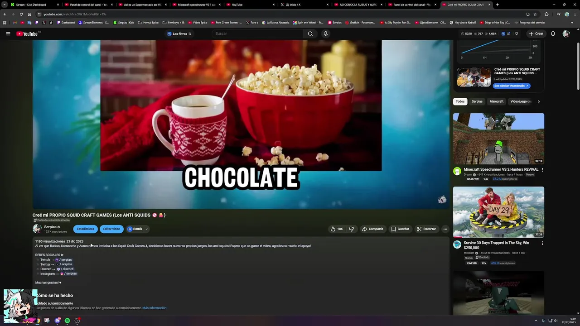Start voice search with the microphone
Viewport: 580px width, 326px height.
click(x=325, y=34)
